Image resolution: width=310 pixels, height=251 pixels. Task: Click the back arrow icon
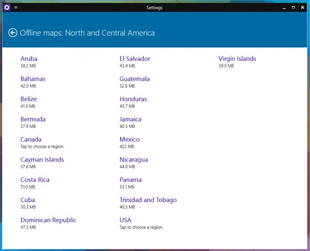tap(13, 33)
